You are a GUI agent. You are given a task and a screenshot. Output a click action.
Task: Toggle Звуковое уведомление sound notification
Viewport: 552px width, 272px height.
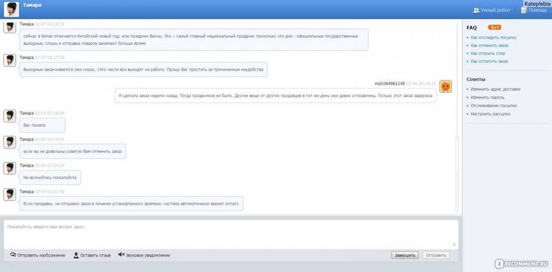[121, 255]
